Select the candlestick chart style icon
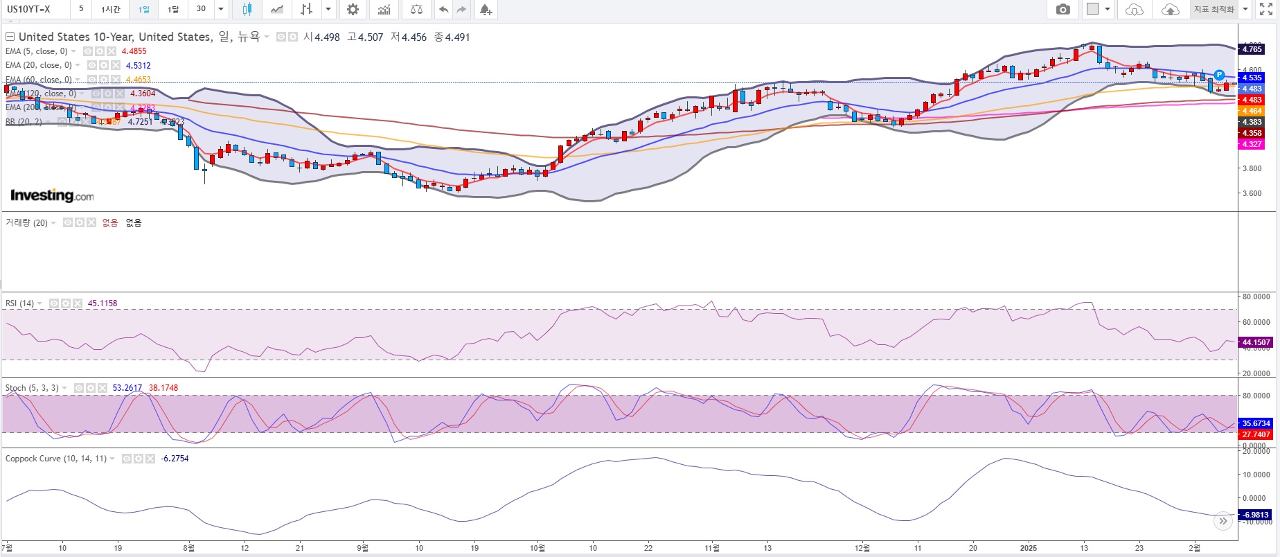1280x557 pixels. pyautogui.click(x=247, y=9)
